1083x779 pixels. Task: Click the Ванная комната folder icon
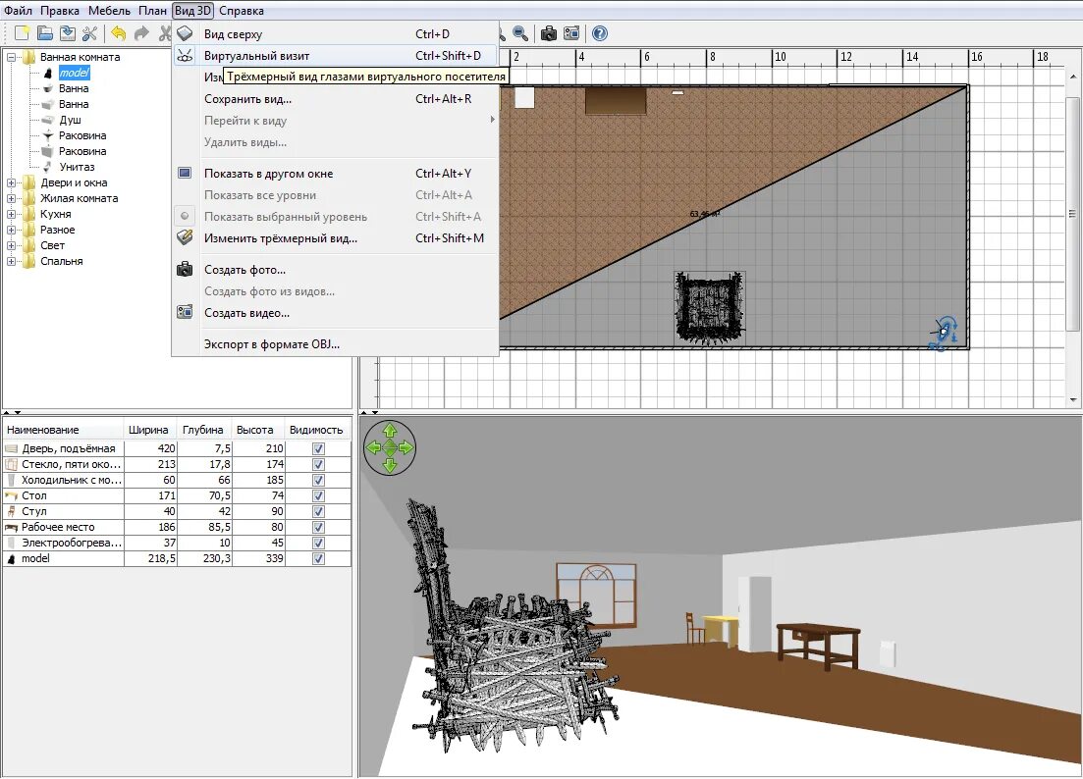point(29,57)
